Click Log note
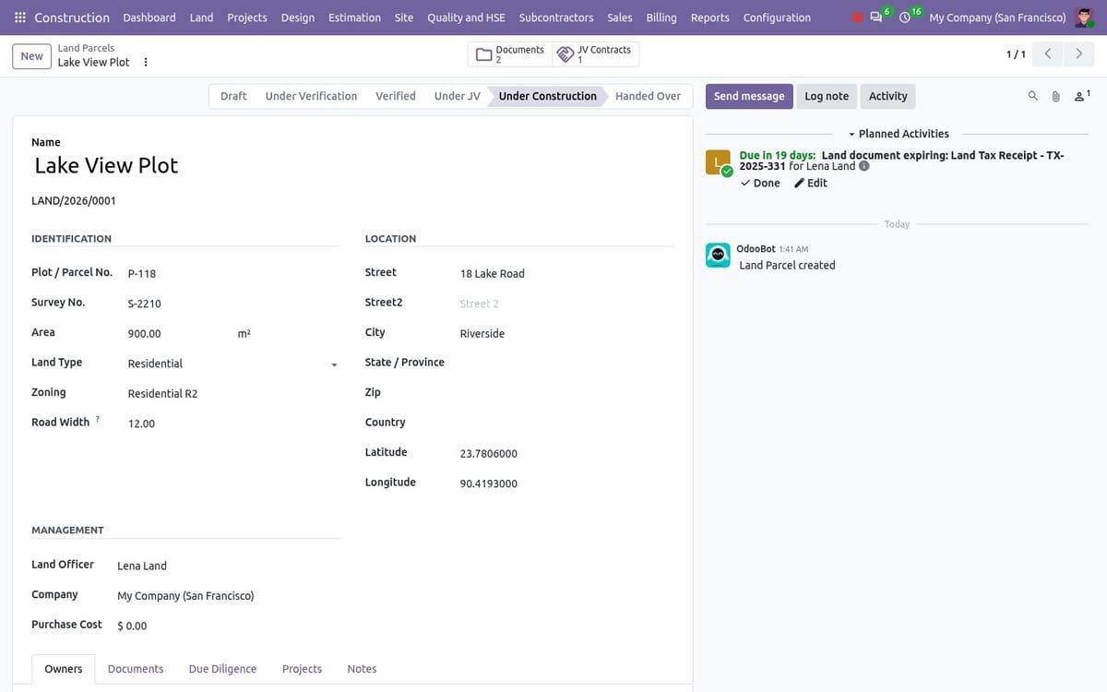The height and width of the screenshot is (692, 1107). point(827,96)
